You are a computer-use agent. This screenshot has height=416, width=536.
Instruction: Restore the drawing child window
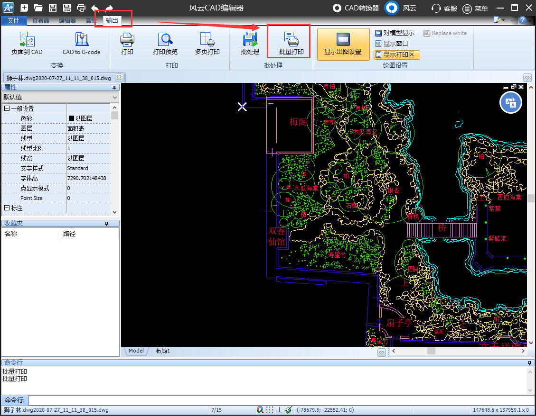514,87
